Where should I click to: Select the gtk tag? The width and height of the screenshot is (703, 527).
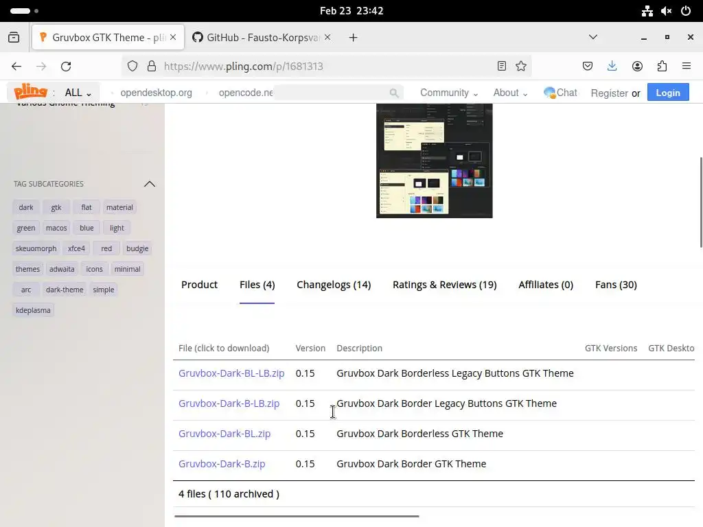(x=56, y=207)
